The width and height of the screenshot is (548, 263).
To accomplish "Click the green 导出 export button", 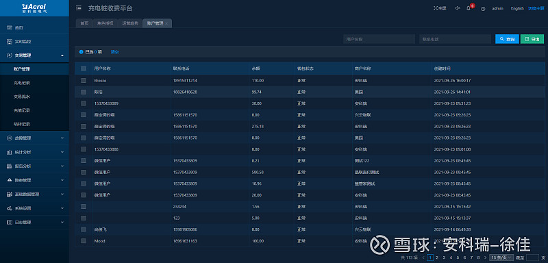I will [532, 39].
